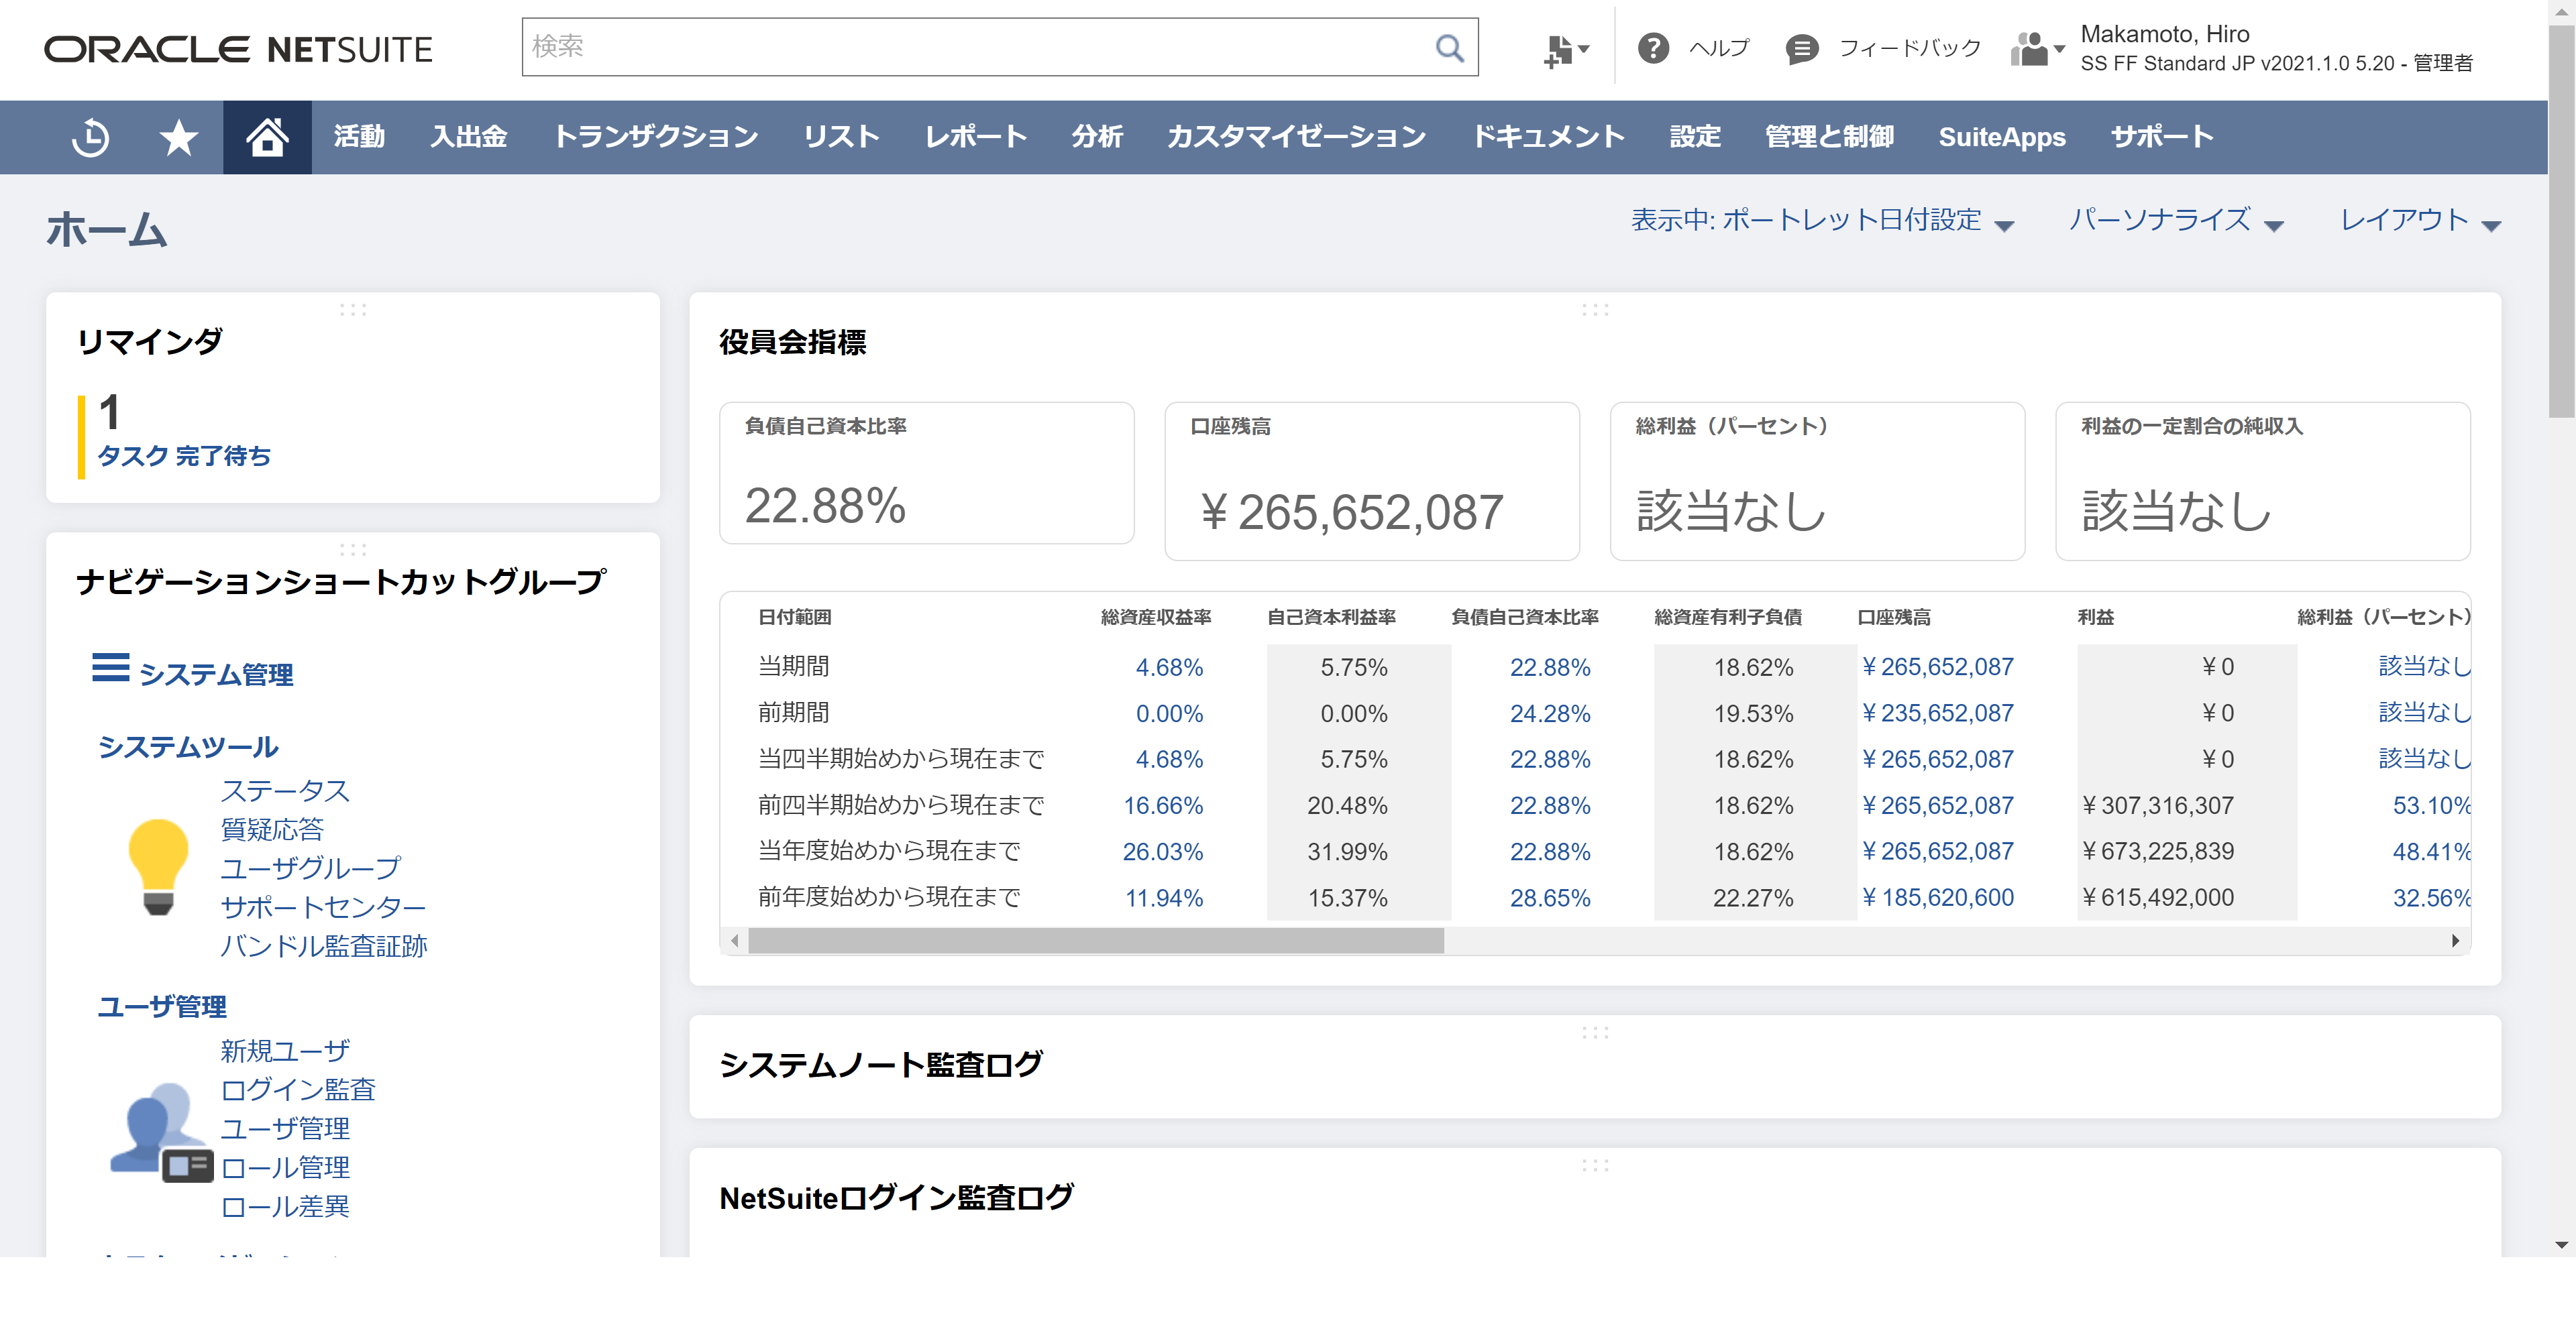Click the タスク 完了待ち reminder link
This screenshot has height=1341, width=2576.
point(184,456)
